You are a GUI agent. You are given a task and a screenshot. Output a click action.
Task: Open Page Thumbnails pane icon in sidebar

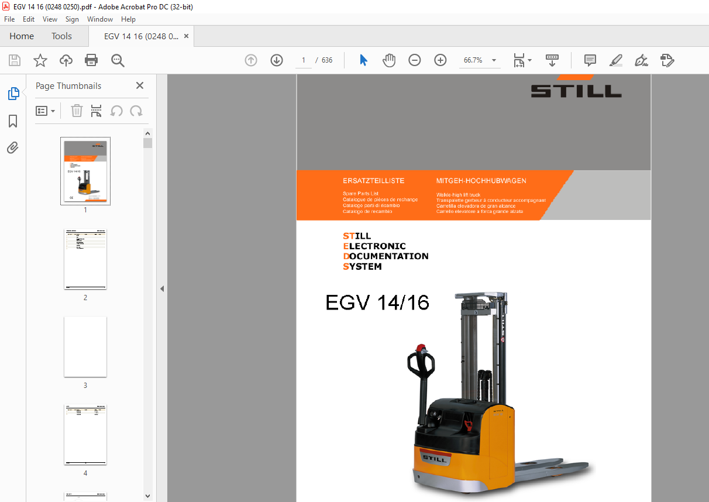13,94
